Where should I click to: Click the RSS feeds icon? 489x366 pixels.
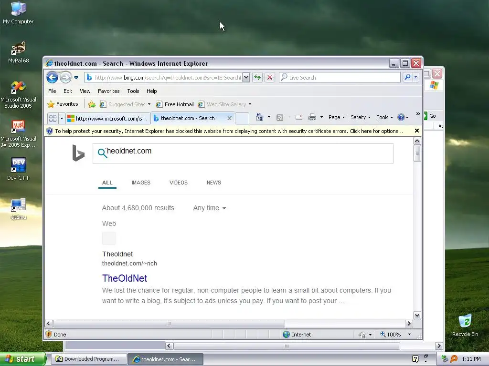[280, 117]
